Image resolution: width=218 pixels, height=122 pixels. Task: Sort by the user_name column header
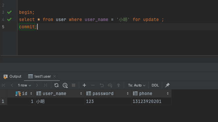(60, 93)
